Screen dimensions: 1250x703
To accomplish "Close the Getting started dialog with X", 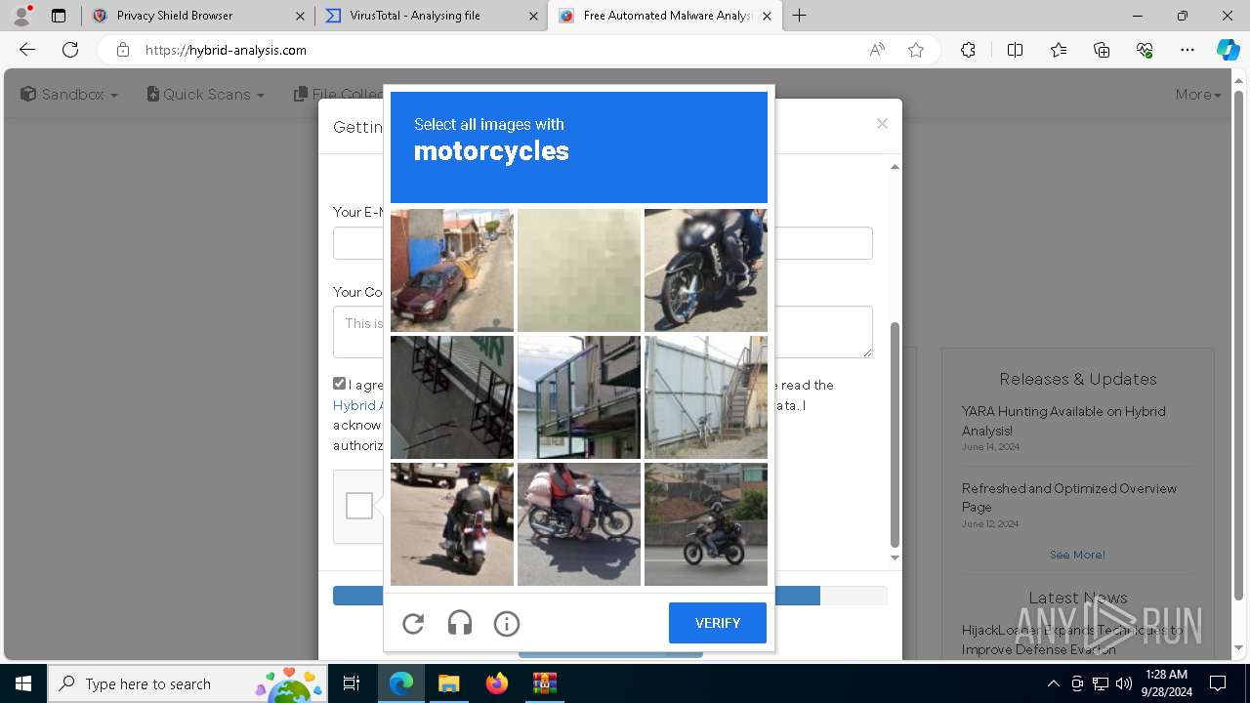I will point(882,124).
